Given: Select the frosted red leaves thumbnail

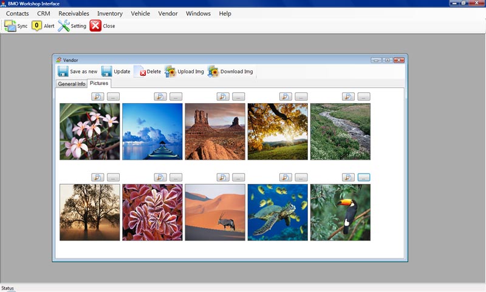Looking at the screenshot, I should pyautogui.click(x=152, y=212).
